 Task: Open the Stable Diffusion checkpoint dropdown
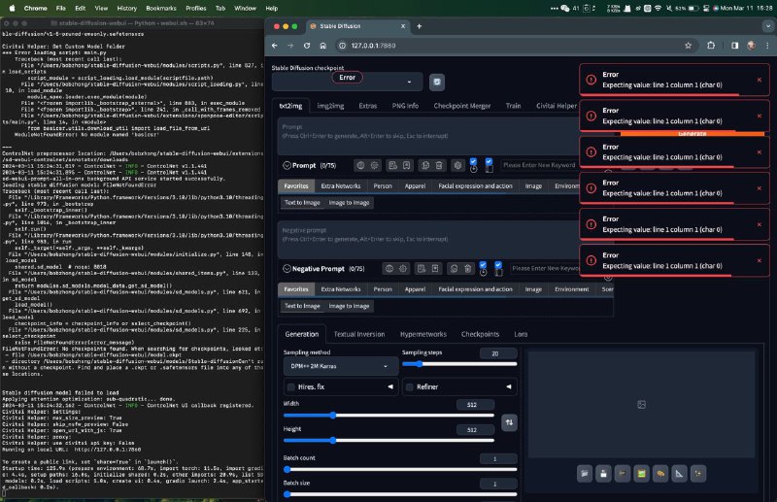pos(348,82)
